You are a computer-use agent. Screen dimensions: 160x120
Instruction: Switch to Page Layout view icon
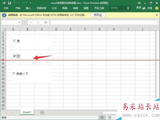pyautogui.click(x=109, y=117)
